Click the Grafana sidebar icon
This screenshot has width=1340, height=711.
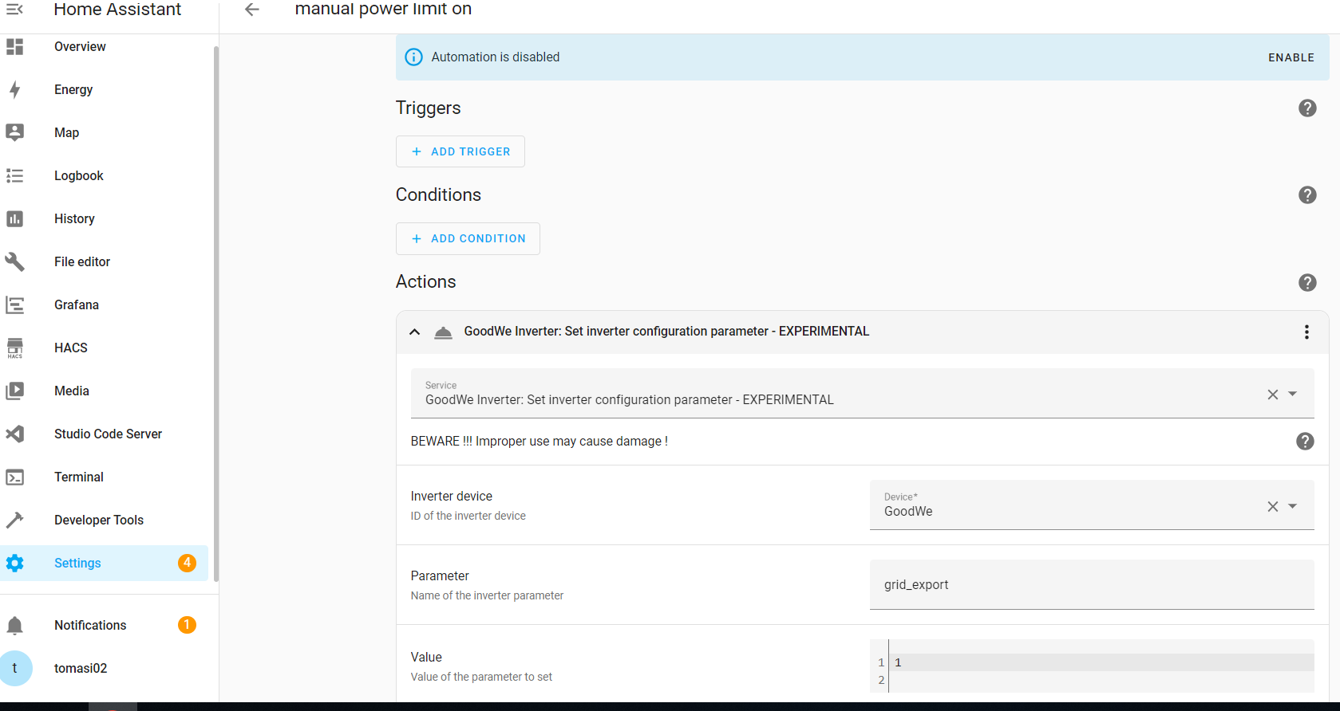click(x=14, y=304)
